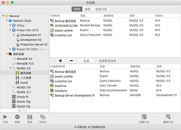Collapse the 我的连接 node
181x130 pixels.
pyautogui.click(x=7, y=54)
